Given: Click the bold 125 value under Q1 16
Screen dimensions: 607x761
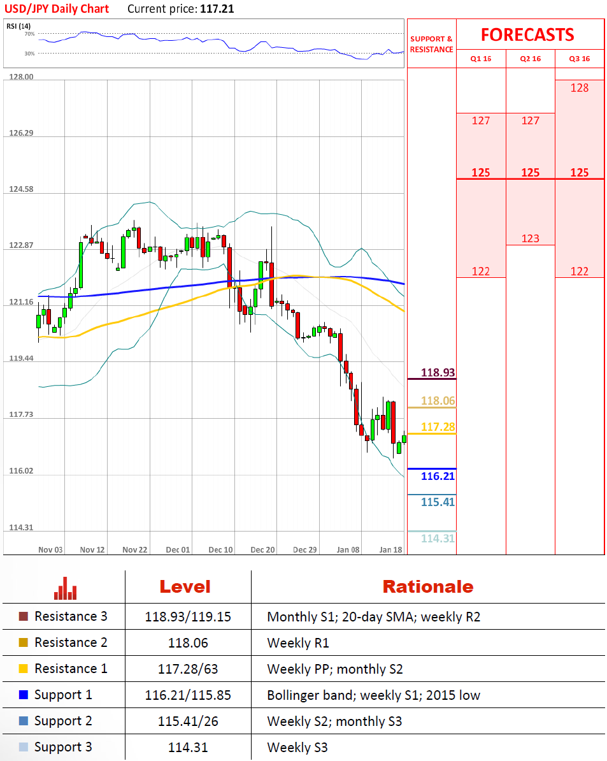Looking at the screenshot, I should [481, 172].
